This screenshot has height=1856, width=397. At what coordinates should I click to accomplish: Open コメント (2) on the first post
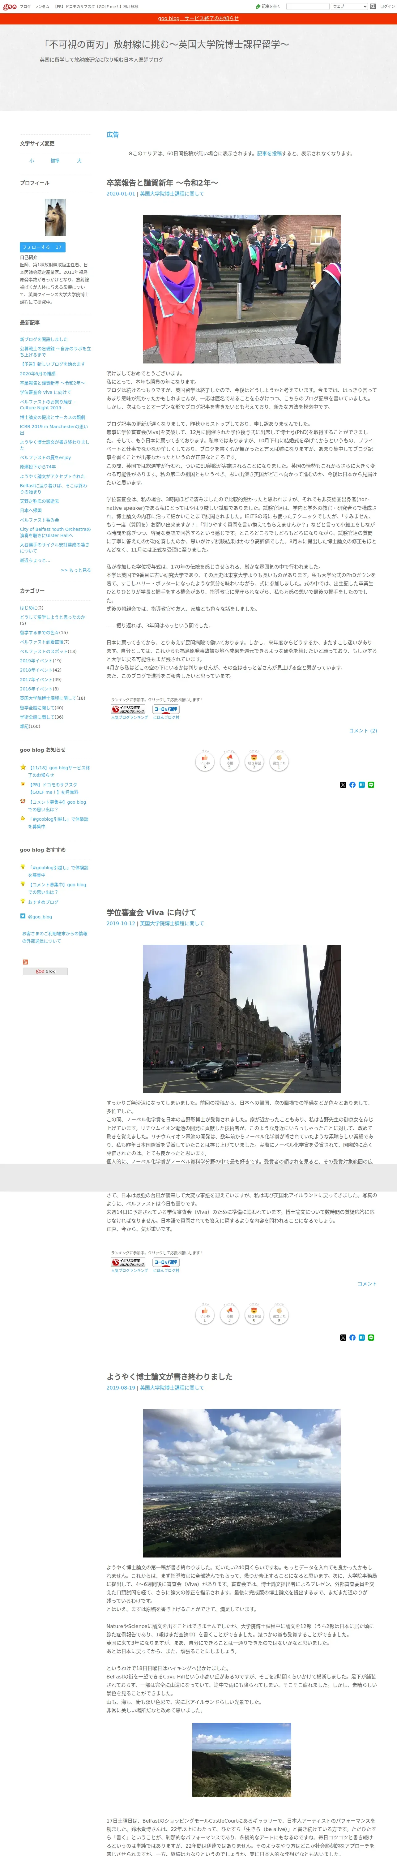(x=362, y=731)
